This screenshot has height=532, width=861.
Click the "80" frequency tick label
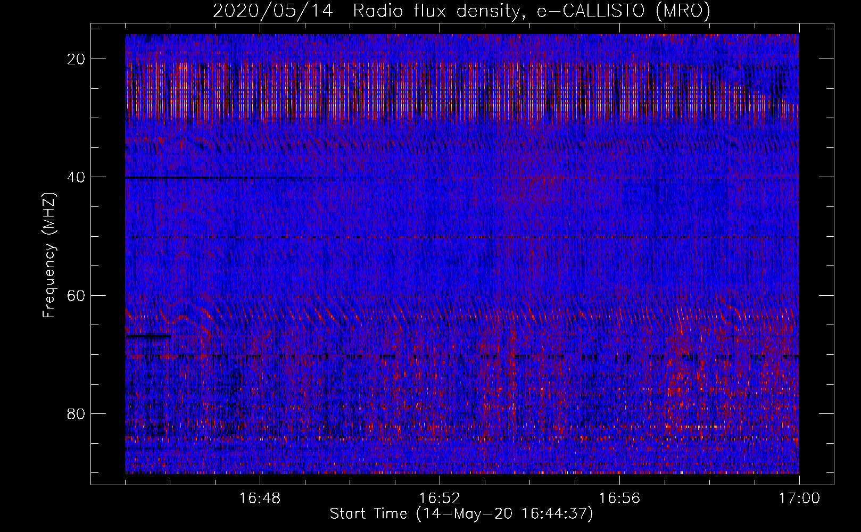point(77,413)
